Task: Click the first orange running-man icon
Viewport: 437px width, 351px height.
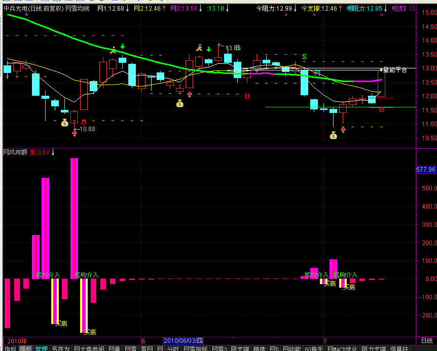Action: pyautogui.click(x=113, y=50)
